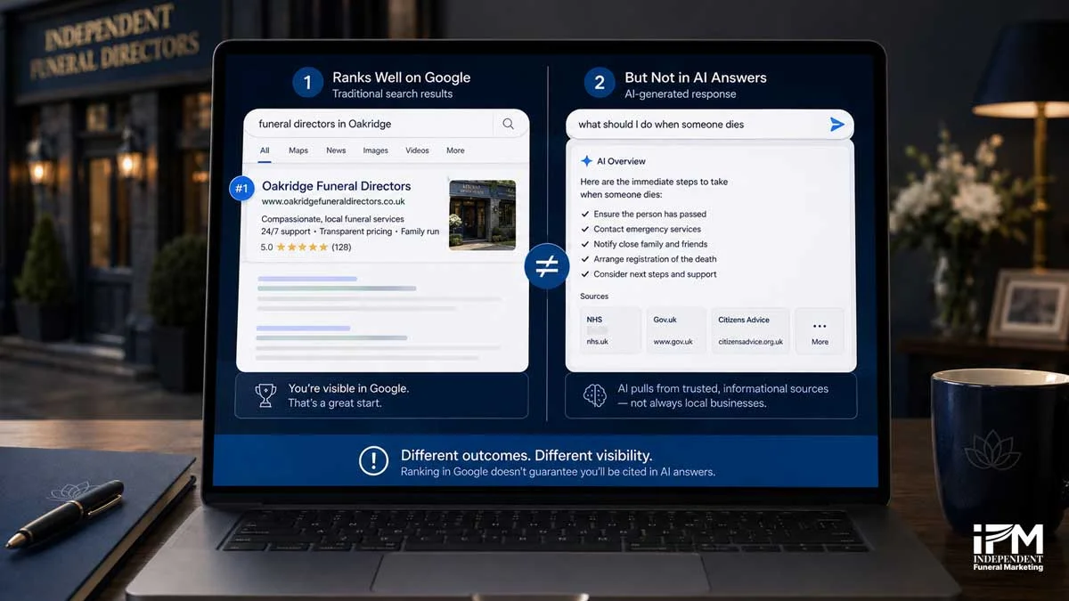
Task: Open the Oakridge storefront thumbnail image
Action: click(x=482, y=215)
